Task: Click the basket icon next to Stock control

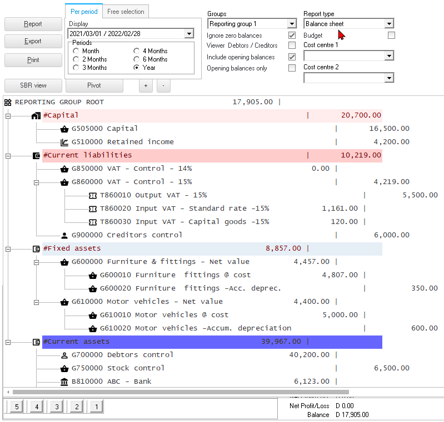Action: coord(64,368)
